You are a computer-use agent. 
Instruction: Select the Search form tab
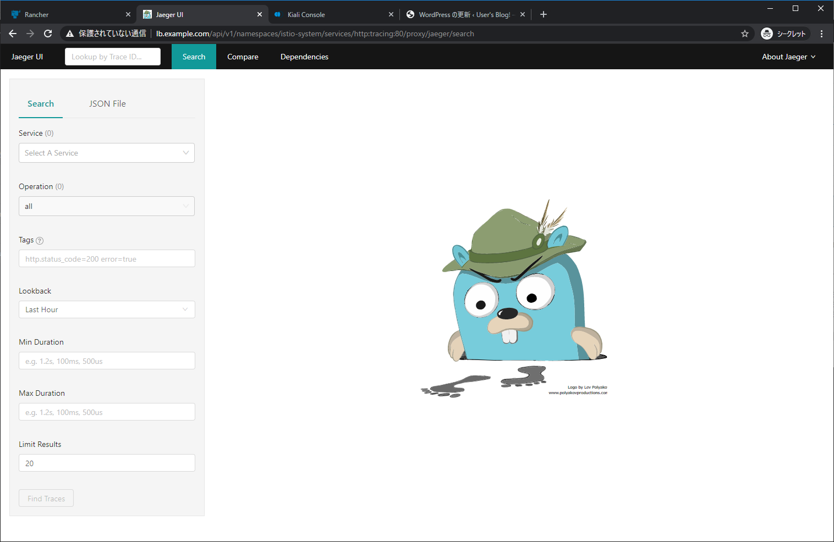coord(41,103)
